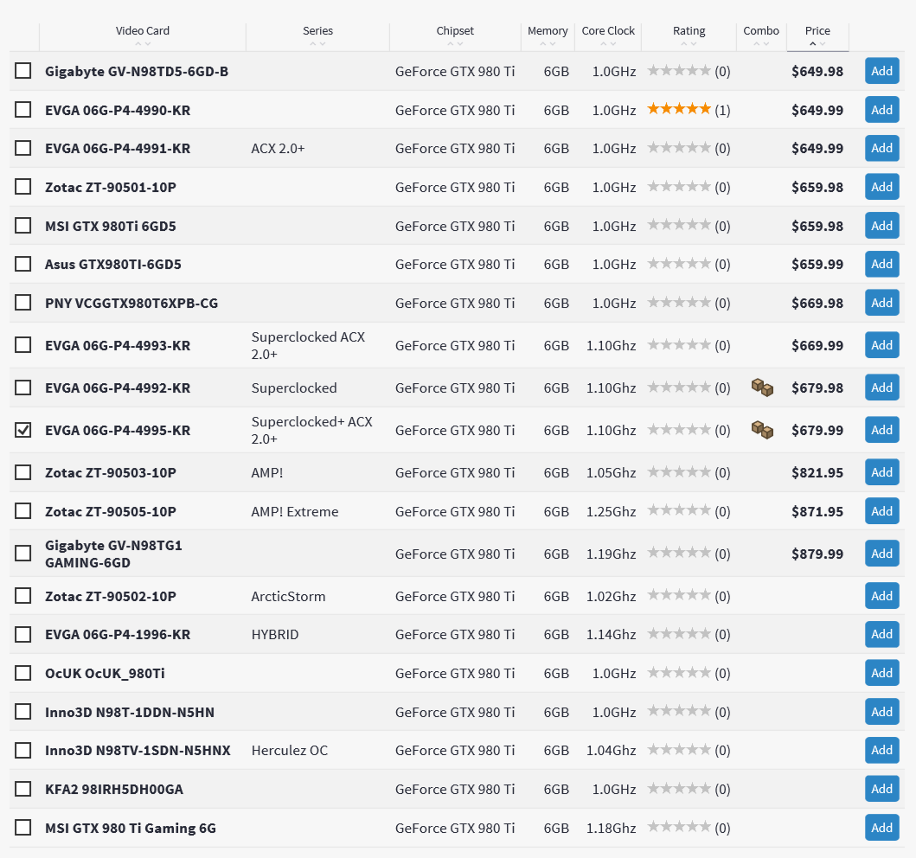Screen dimensions: 916x858
Task: Click the 'HYBRID' series cell
Action: (x=274, y=634)
